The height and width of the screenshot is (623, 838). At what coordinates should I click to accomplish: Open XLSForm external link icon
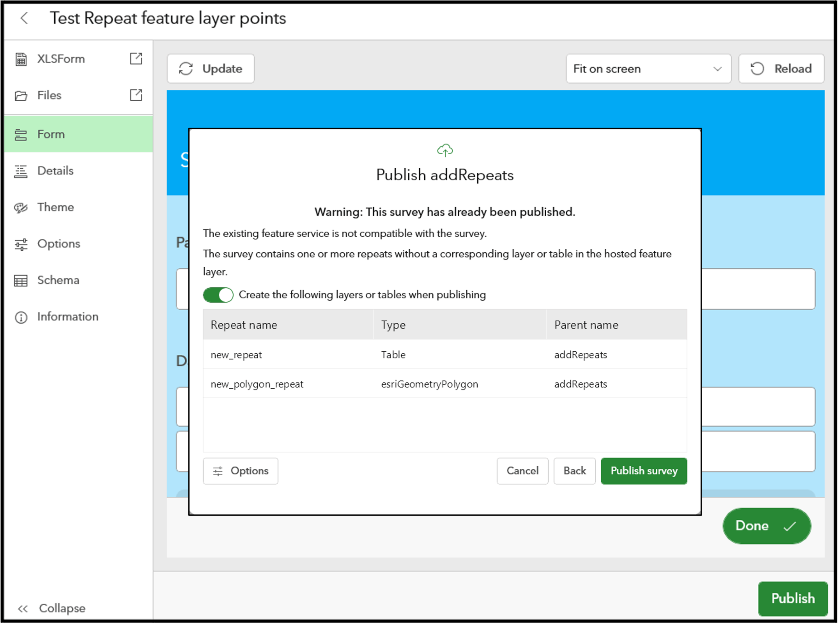coord(136,59)
